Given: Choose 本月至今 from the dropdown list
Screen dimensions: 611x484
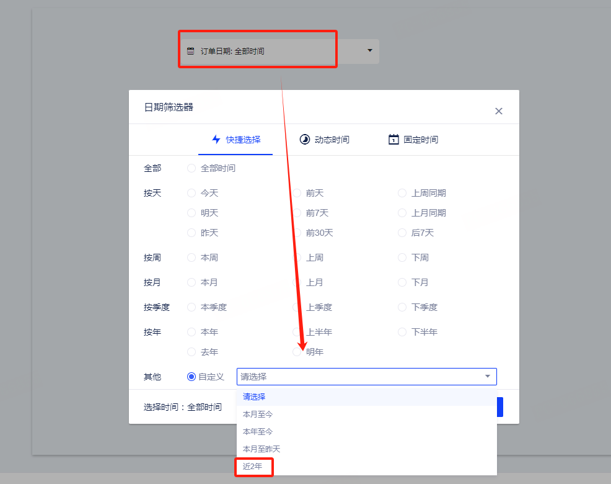Looking at the screenshot, I should click(258, 414).
